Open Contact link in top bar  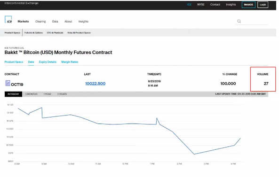[x=215, y=5]
